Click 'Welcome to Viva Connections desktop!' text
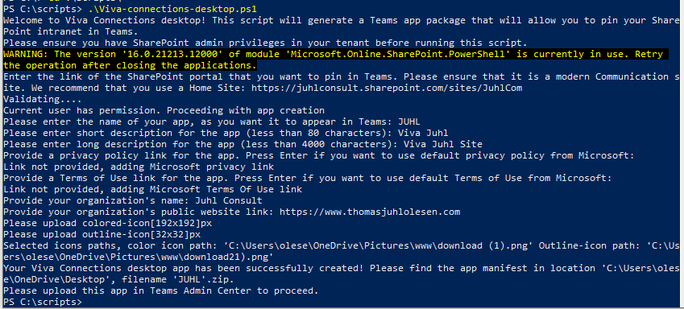This screenshot has height=309, width=684. pos(107,20)
